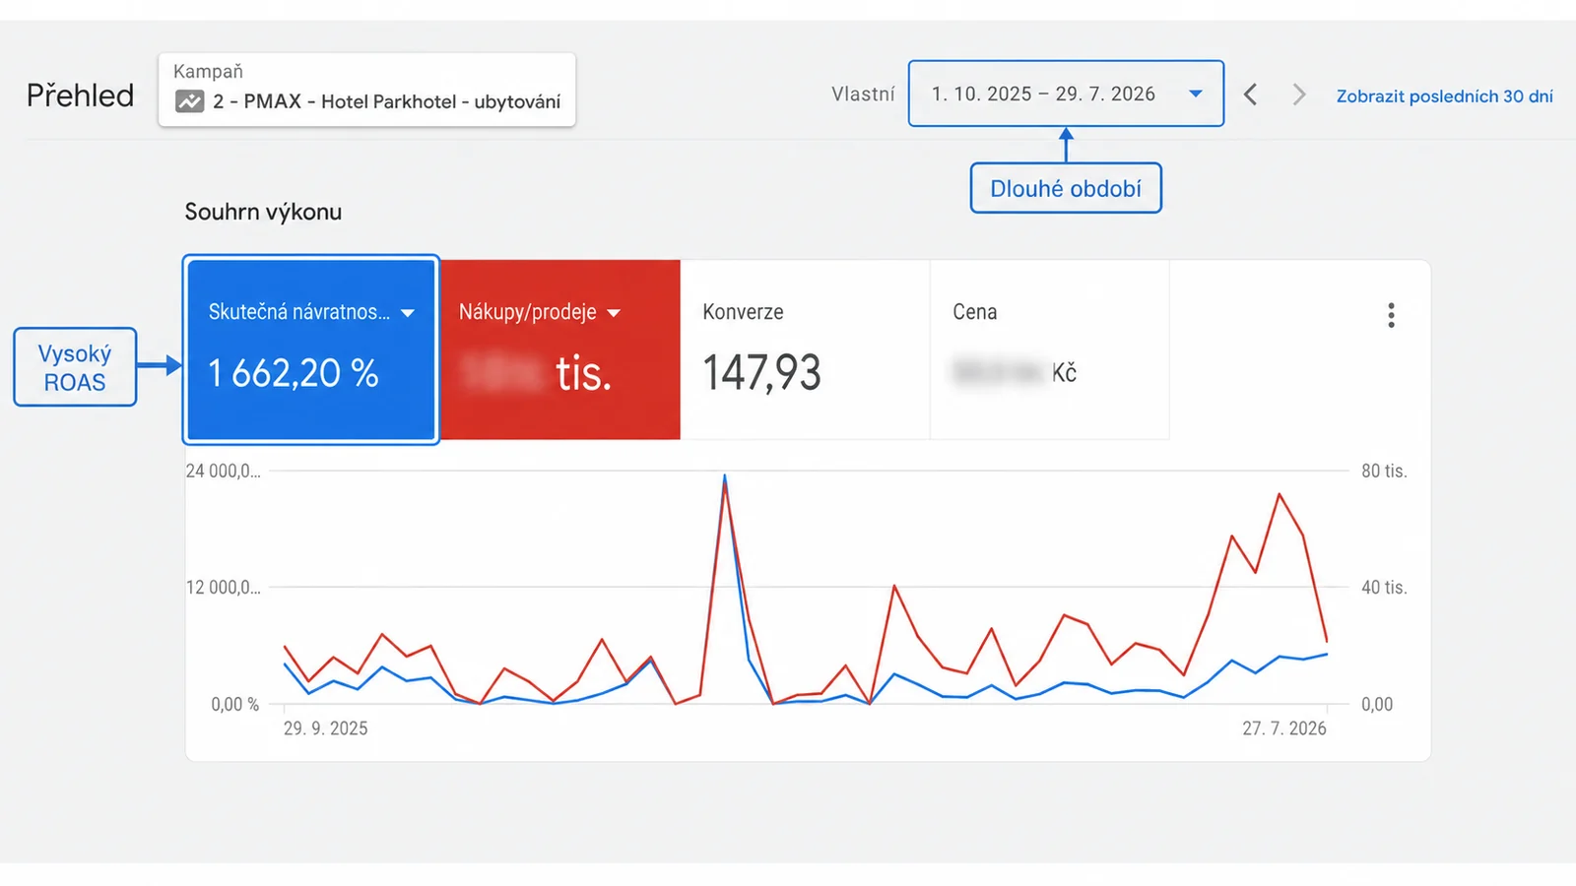Select the Skutečná návratnost metric card
1576x886 pixels.
pyautogui.click(x=310, y=349)
